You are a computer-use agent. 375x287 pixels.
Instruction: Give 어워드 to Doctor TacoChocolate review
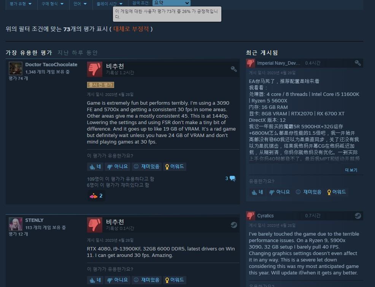point(175,166)
